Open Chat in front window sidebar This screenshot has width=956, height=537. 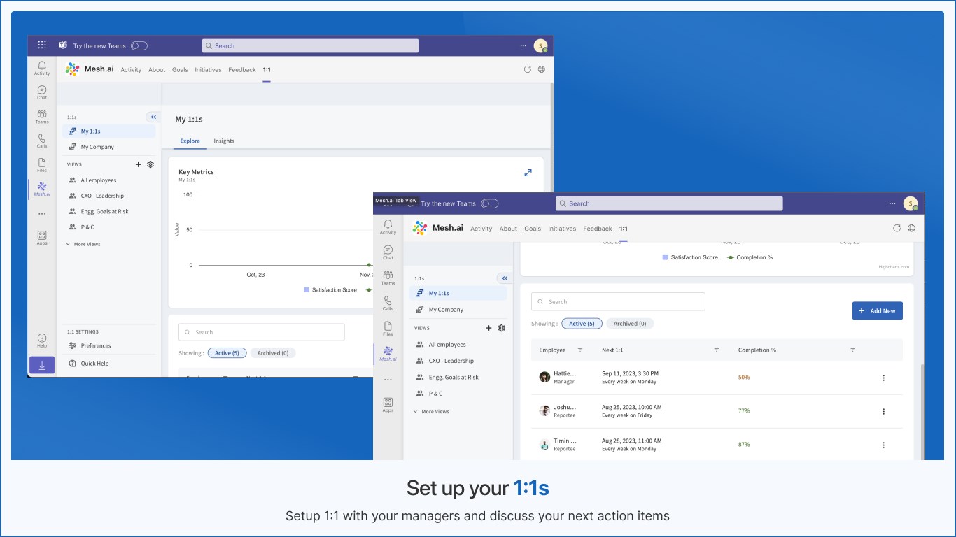[388, 252]
